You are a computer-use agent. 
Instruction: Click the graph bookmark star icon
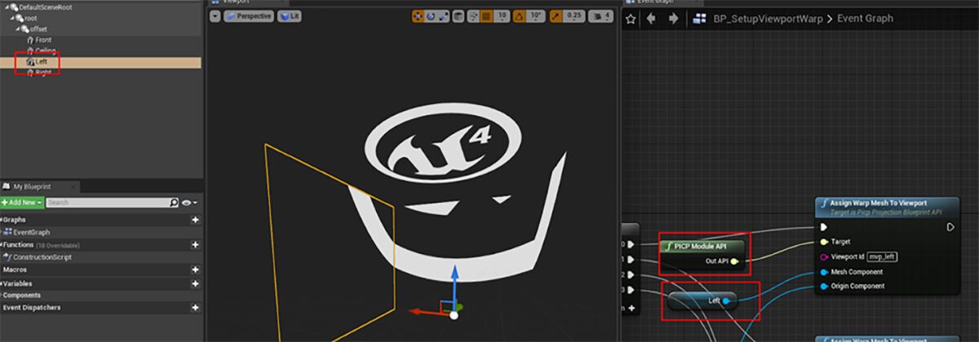(631, 18)
